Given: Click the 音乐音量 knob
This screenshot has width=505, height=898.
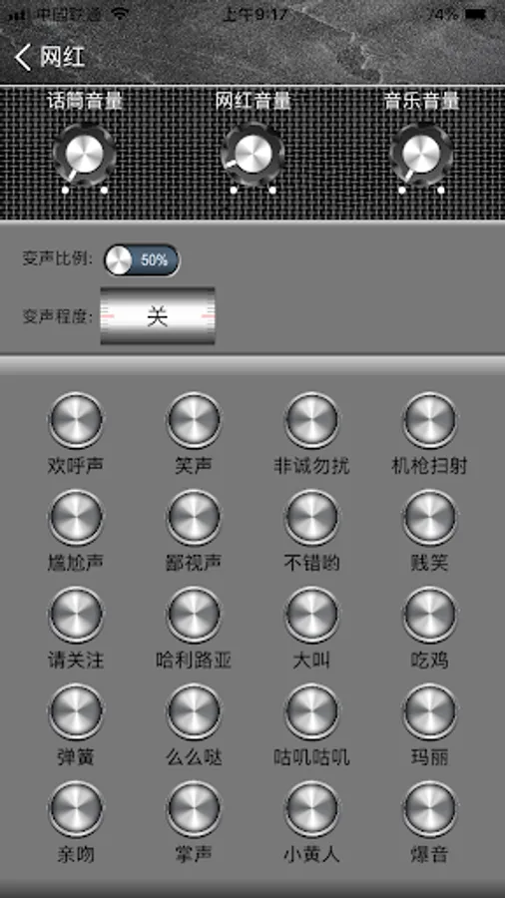Looking at the screenshot, I should pos(421,155).
